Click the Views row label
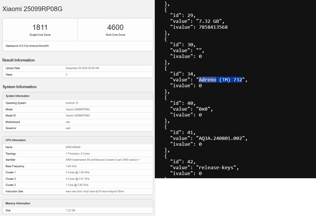The image size is (316, 216). pos(9,75)
